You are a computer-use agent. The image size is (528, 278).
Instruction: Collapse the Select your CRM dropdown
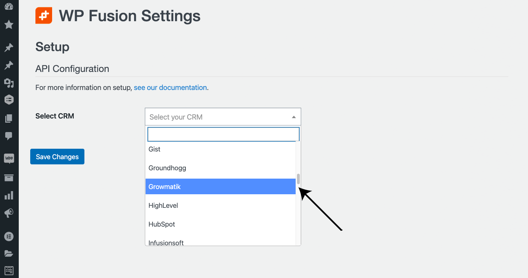click(x=223, y=117)
